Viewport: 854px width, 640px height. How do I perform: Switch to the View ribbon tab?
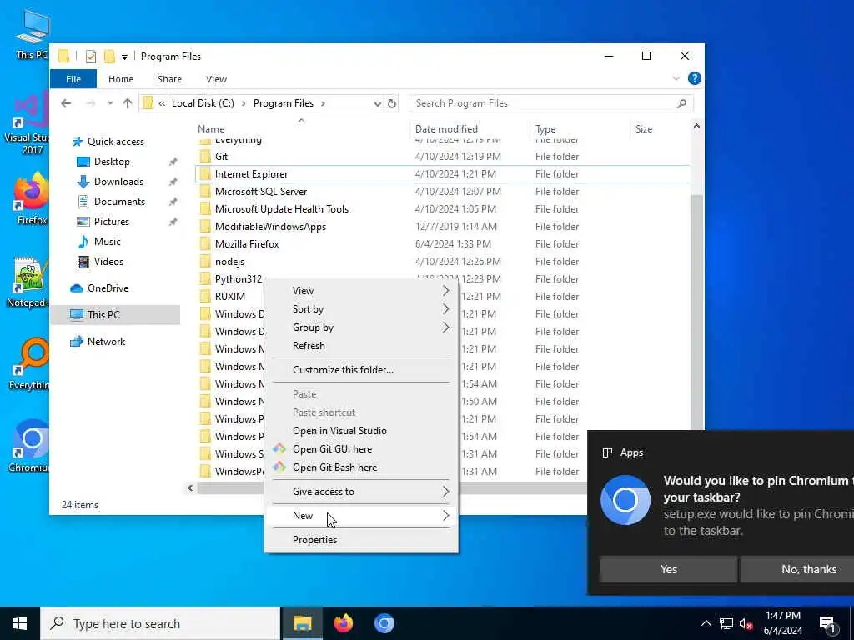(x=216, y=79)
